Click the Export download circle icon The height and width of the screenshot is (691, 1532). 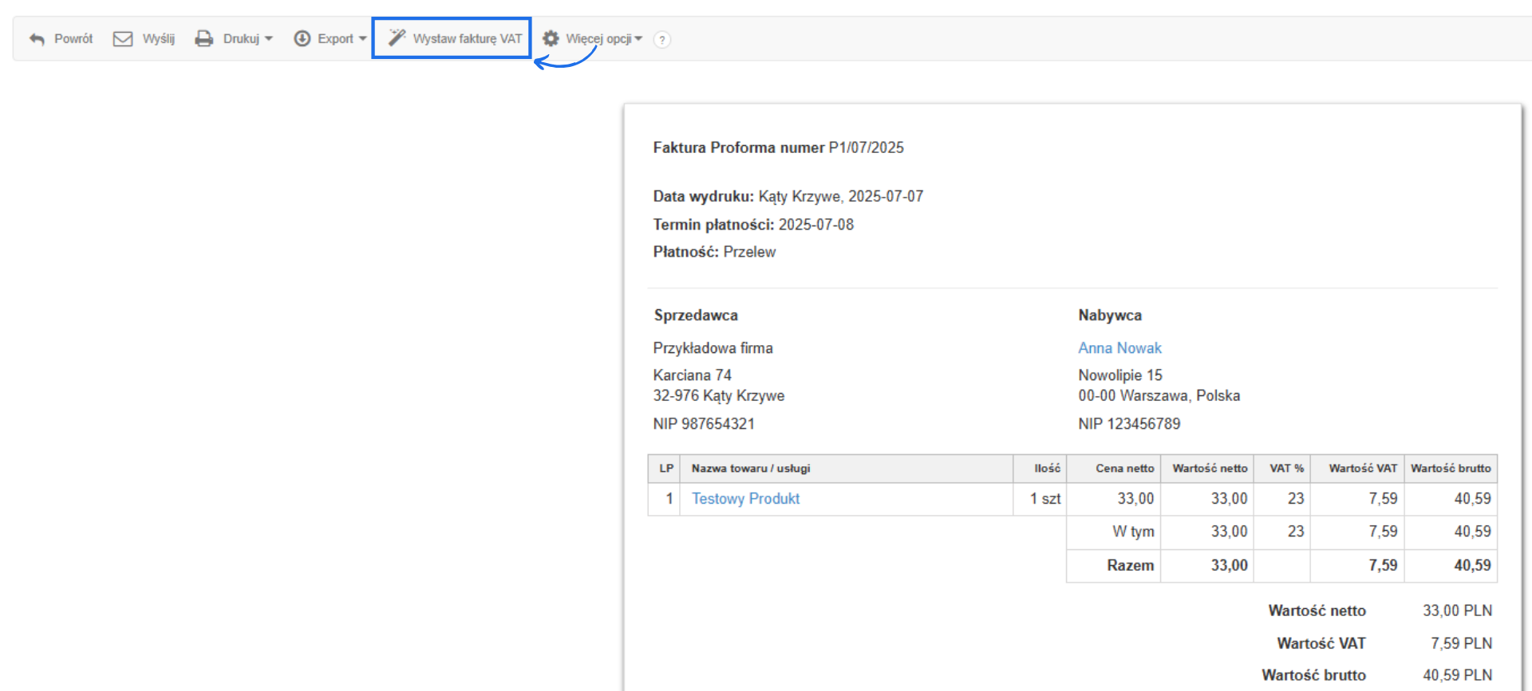point(302,38)
